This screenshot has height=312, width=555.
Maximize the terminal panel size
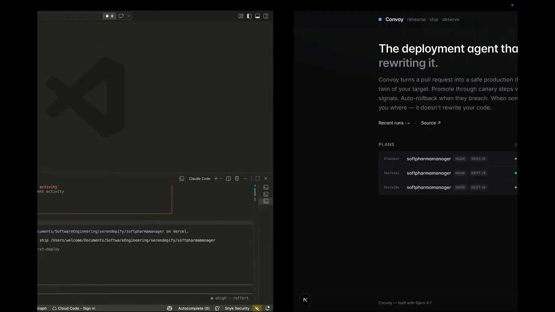[258, 179]
